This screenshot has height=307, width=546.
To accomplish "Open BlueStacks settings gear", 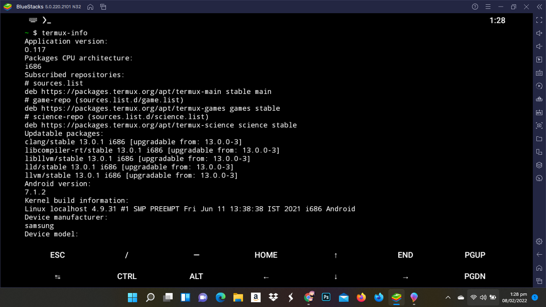I will [539, 241].
